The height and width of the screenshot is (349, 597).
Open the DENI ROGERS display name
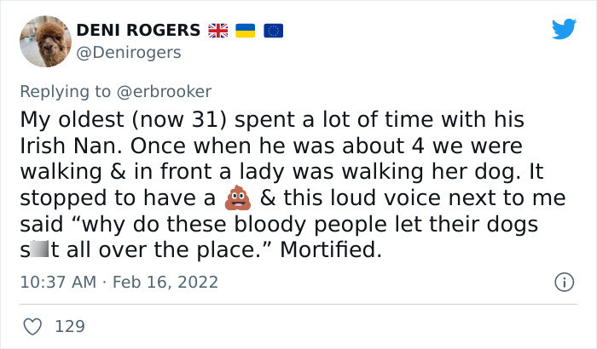[x=138, y=31]
